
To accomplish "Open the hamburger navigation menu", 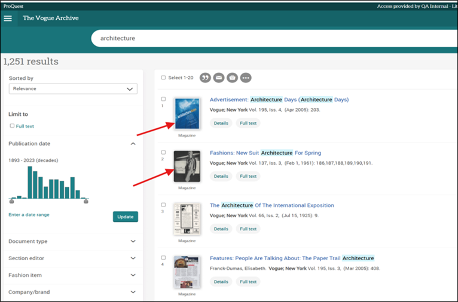I will tap(8, 19).
